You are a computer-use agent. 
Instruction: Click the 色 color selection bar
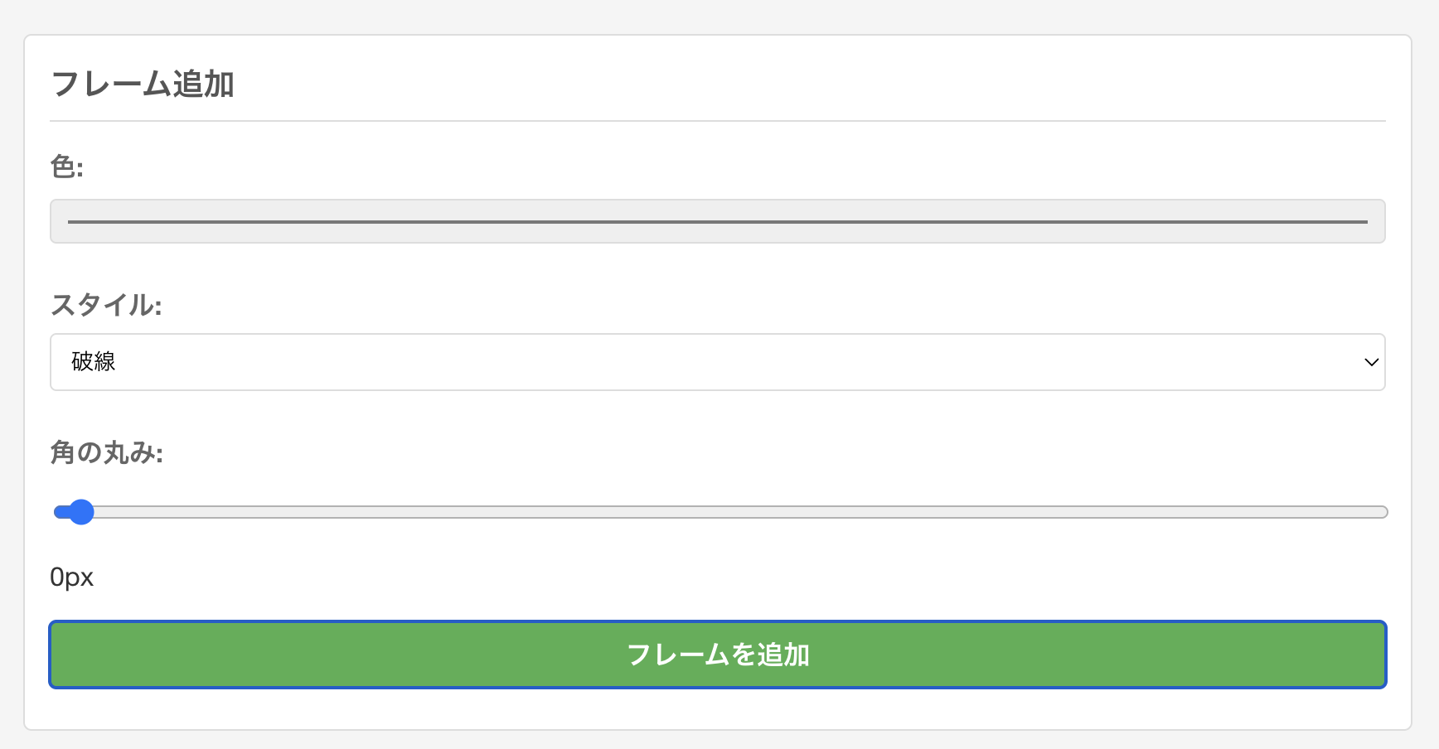pyautogui.click(x=717, y=221)
